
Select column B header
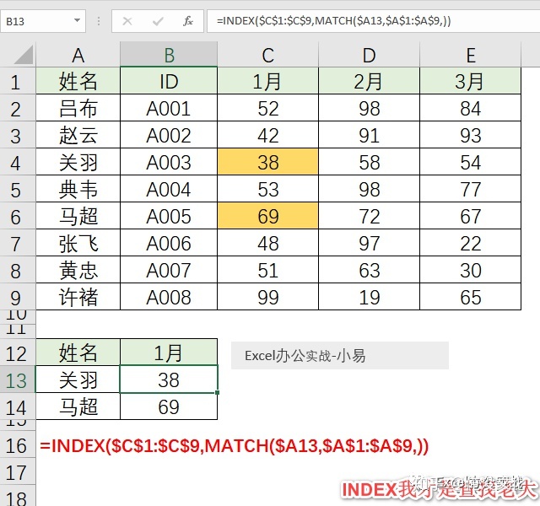coord(169,55)
